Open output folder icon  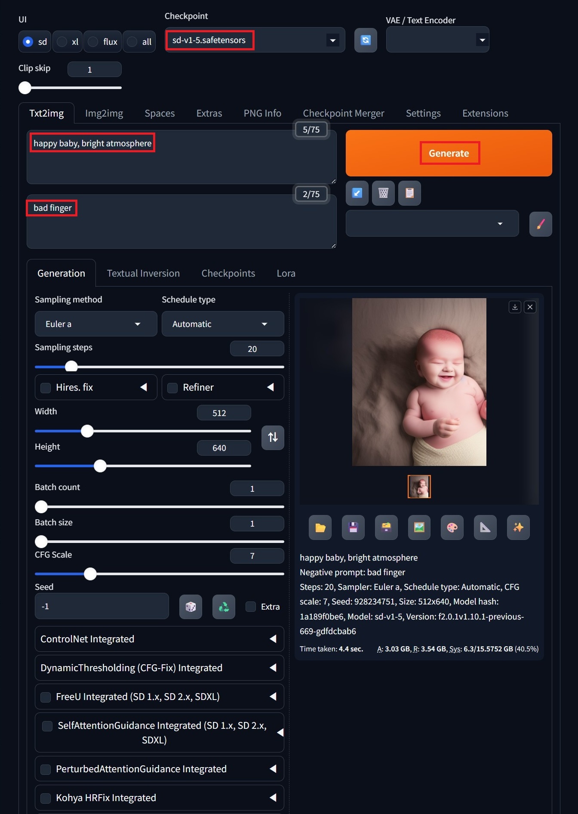click(x=320, y=527)
